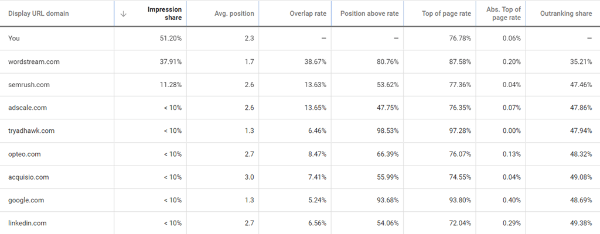The image size is (600, 234).
Task: Click Abs. Top of page rate header
Action: [503, 13]
